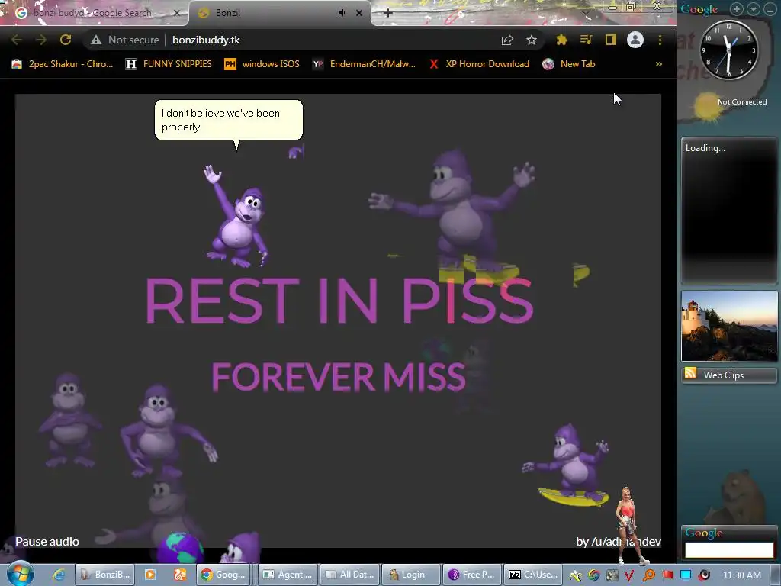Switch to the Goog... Chrome taskbar button
The height and width of the screenshot is (586, 781).
click(223, 575)
